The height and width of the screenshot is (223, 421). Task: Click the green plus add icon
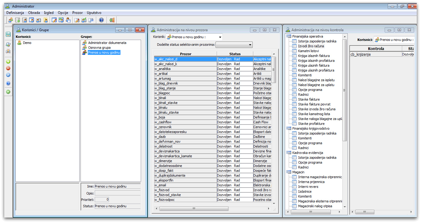8,62
